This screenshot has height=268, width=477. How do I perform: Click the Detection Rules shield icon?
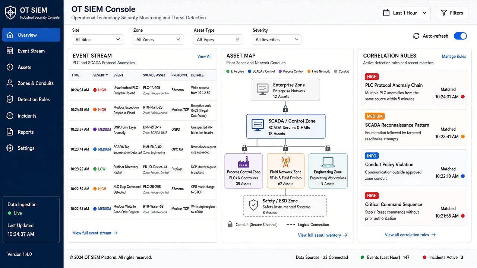pyautogui.click(x=10, y=99)
